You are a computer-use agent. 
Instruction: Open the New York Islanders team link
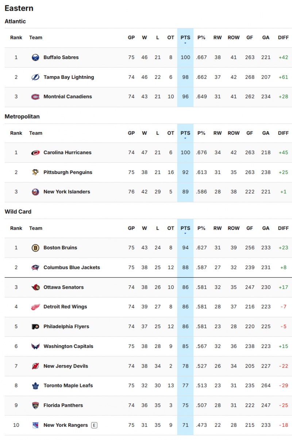67,192
